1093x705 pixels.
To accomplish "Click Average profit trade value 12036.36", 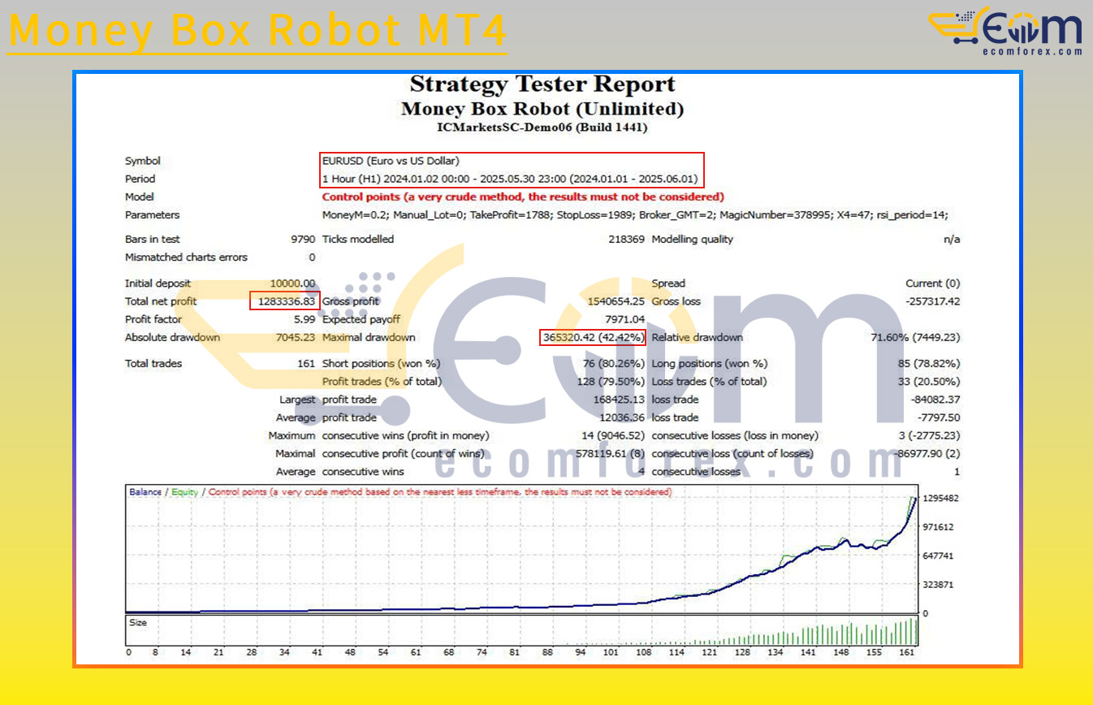I will [623, 417].
